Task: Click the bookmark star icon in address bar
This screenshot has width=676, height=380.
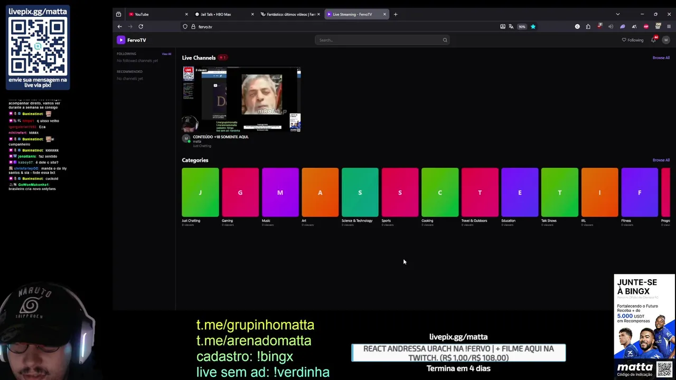Action: tap(533, 26)
